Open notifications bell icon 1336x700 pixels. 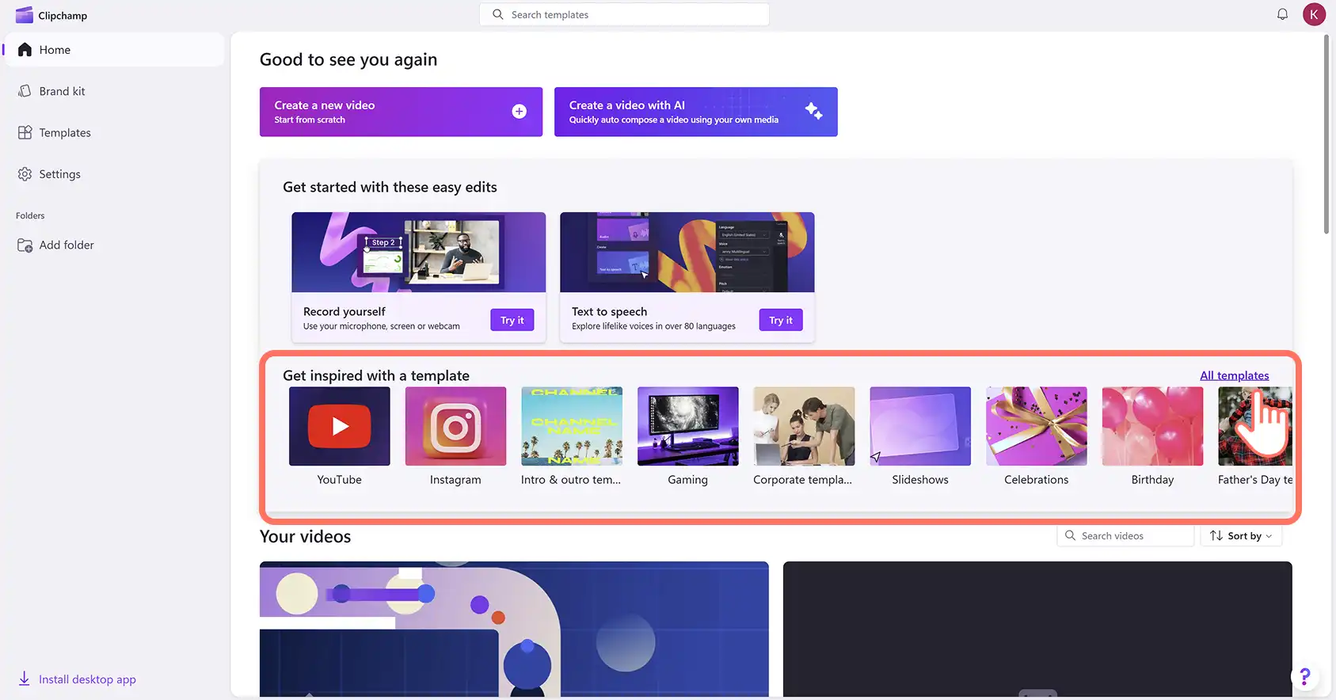pos(1282,14)
